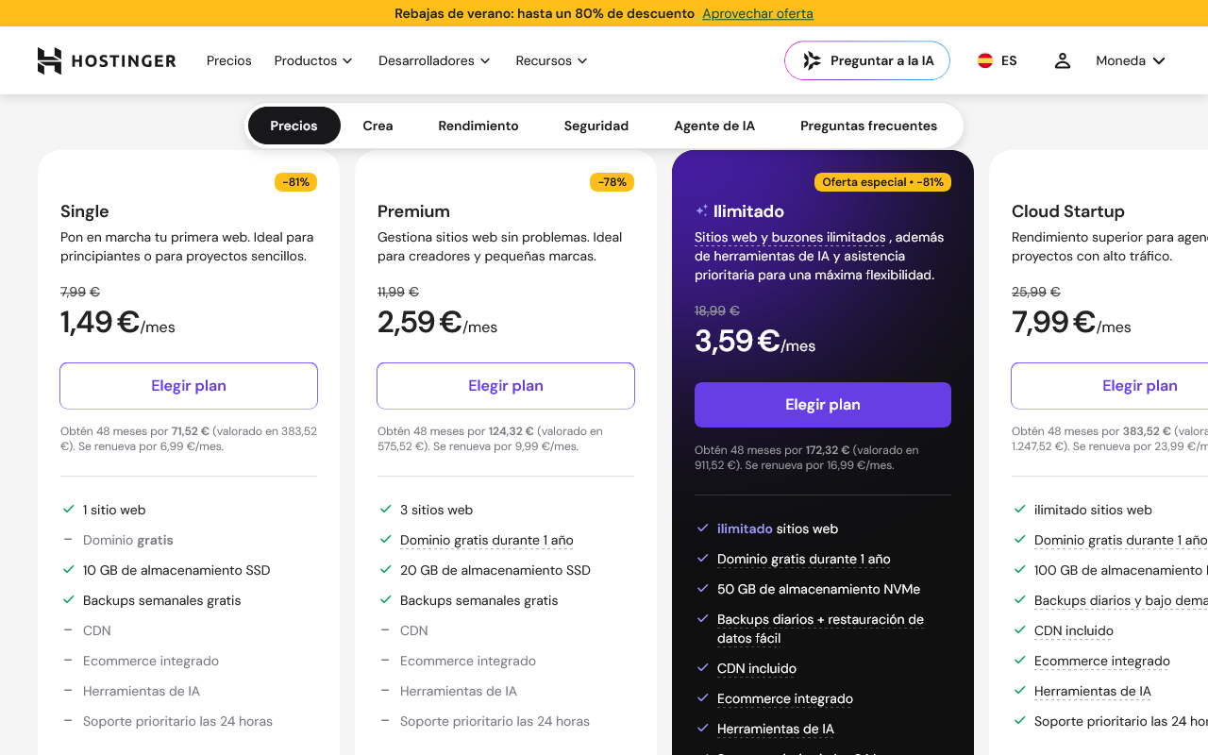Image resolution: width=1208 pixels, height=755 pixels.
Task: Click the 'Oferta especial • -81%' badge
Action: [x=882, y=182]
